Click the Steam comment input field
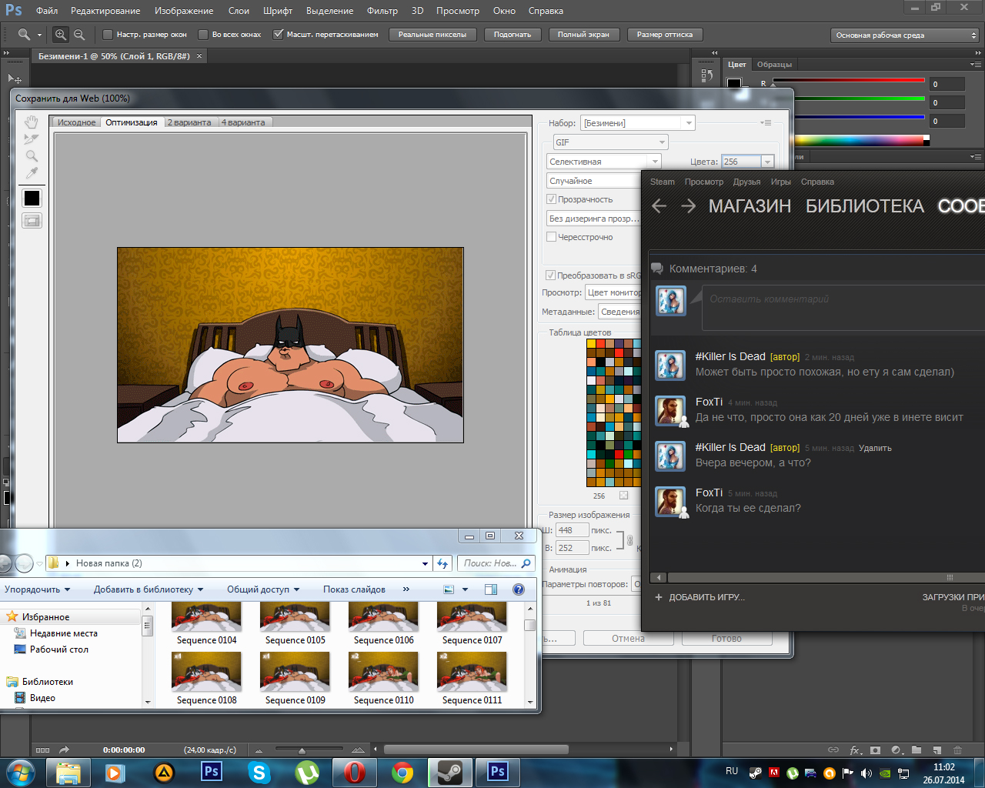This screenshot has height=788, width=985. click(843, 308)
